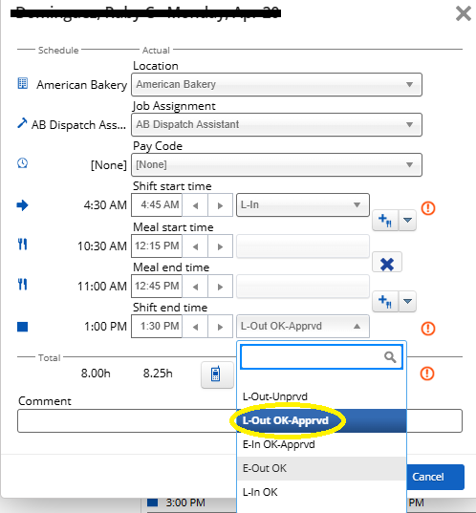Click the add meal icon below Meal end

(x=385, y=301)
